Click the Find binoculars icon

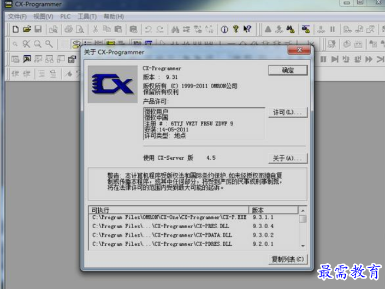click(x=175, y=30)
